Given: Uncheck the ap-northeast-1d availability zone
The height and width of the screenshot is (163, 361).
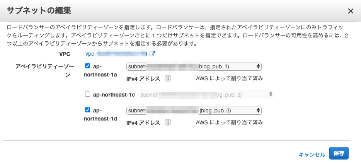Looking at the screenshot, I should pyautogui.click(x=87, y=110).
